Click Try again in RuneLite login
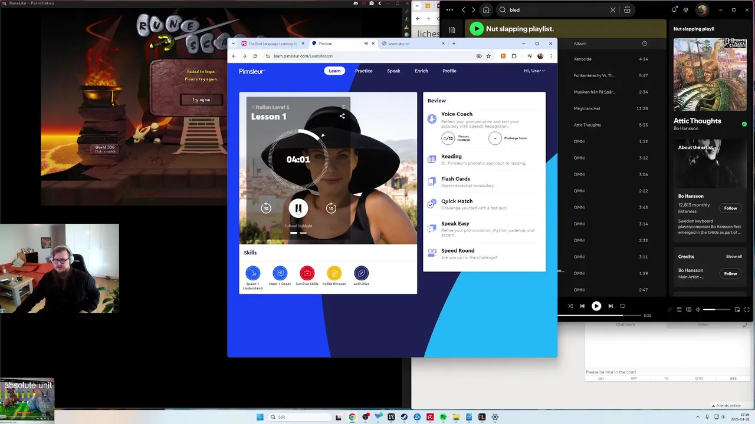The height and width of the screenshot is (424, 755). point(201,100)
